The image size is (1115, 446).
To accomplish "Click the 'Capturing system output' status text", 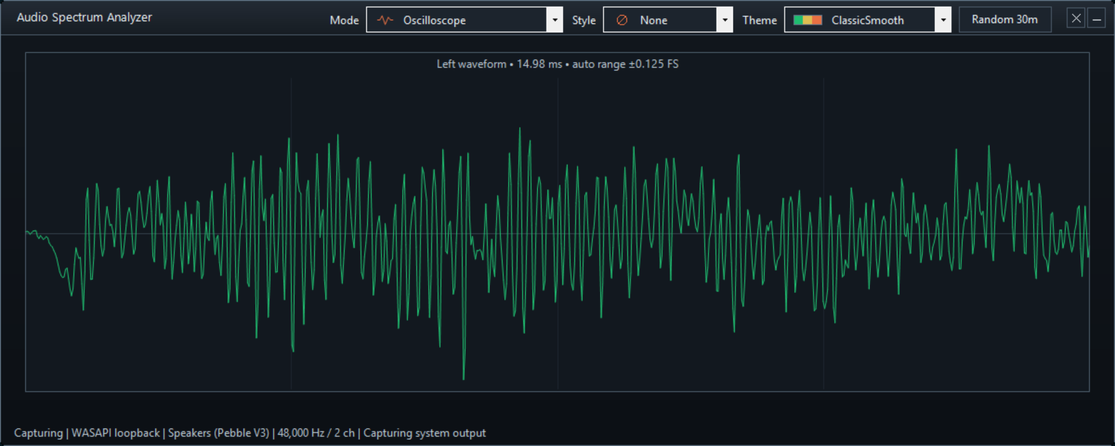I will [x=424, y=433].
